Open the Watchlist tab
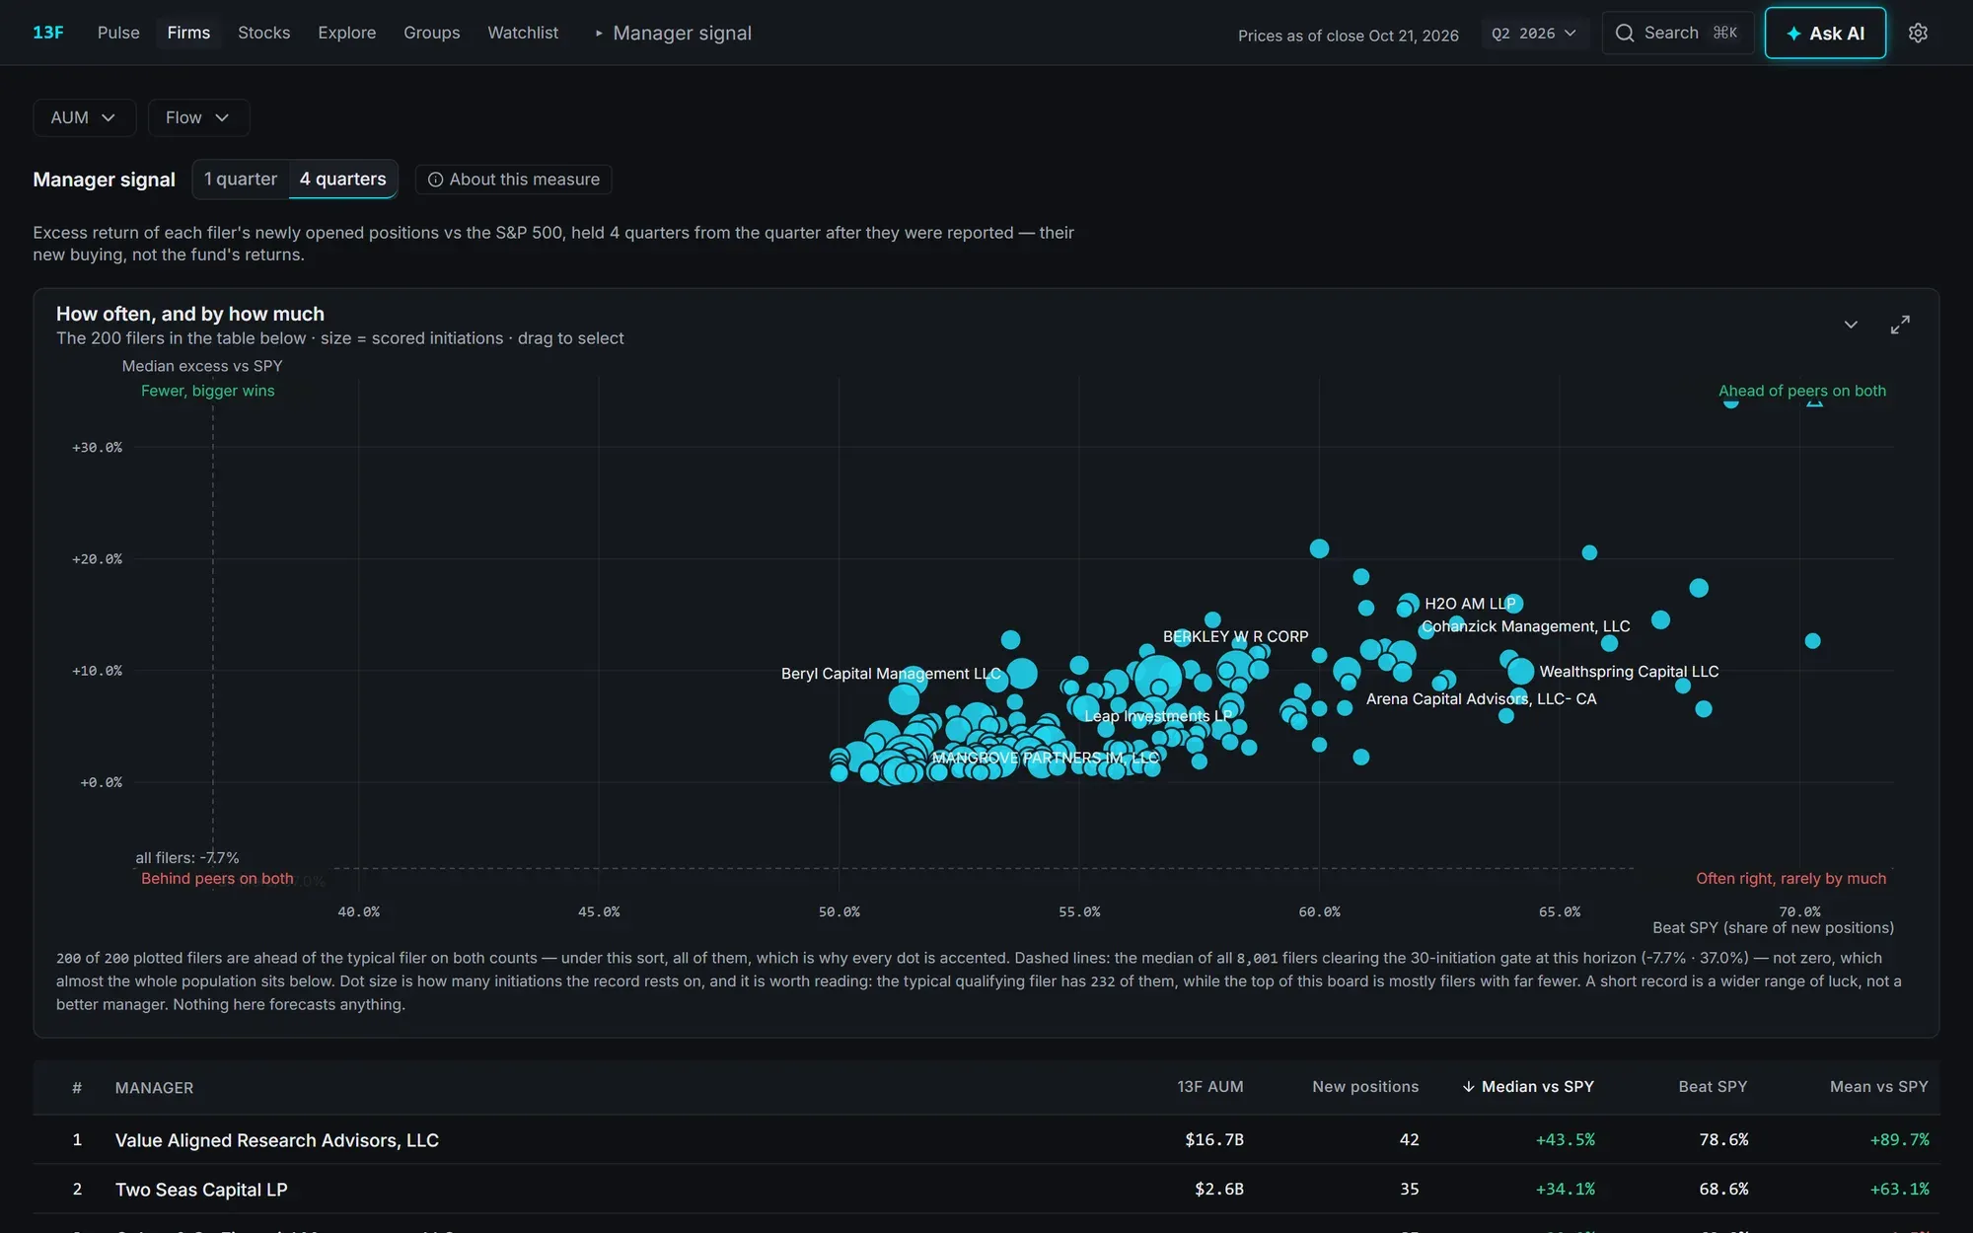The image size is (1973, 1233). [x=523, y=33]
